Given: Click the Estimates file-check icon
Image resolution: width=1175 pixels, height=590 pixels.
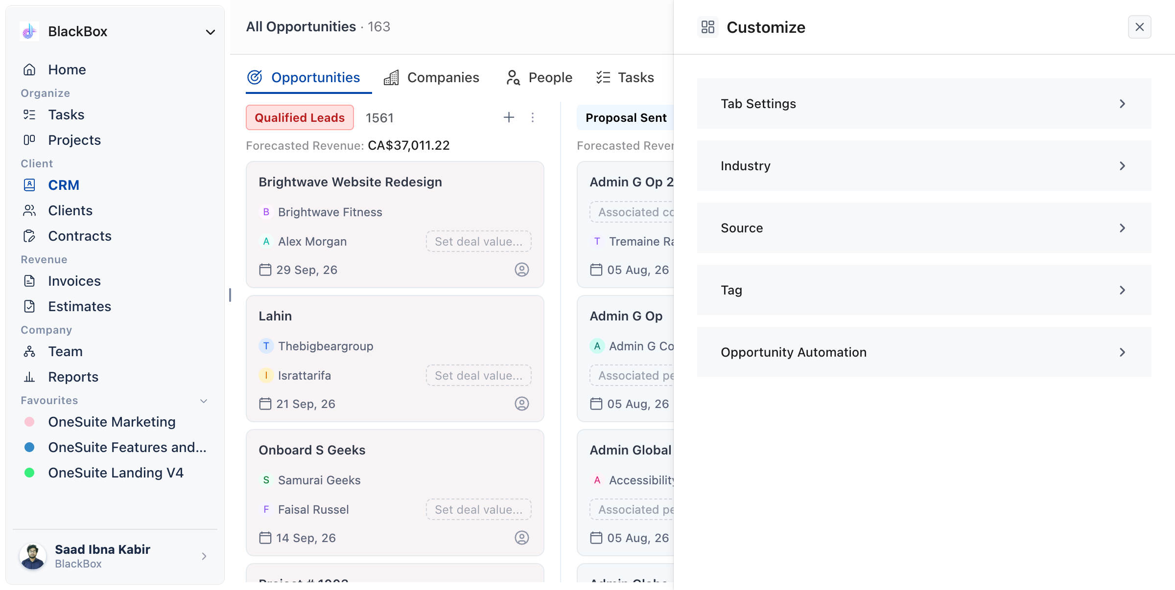Looking at the screenshot, I should (29, 306).
